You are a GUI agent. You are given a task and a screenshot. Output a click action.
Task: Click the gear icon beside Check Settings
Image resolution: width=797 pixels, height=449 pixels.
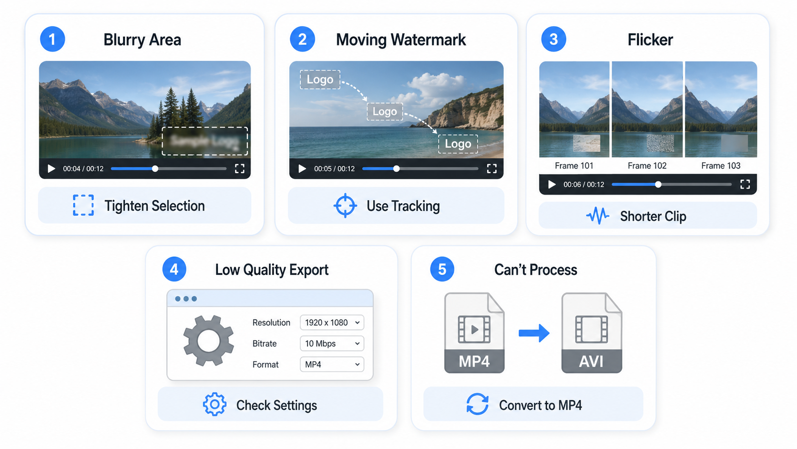(x=215, y=405)
